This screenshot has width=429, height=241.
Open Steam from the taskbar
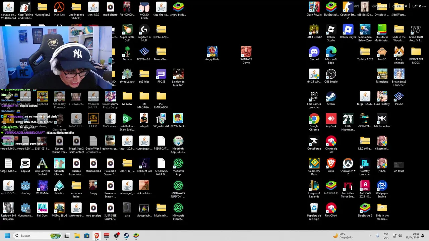(x=126, y=236)
